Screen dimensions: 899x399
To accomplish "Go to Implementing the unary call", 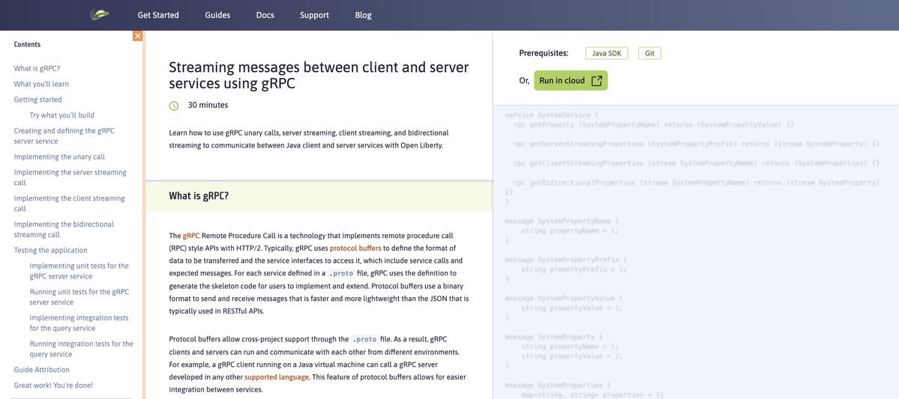I will click(x=60, y=157).
